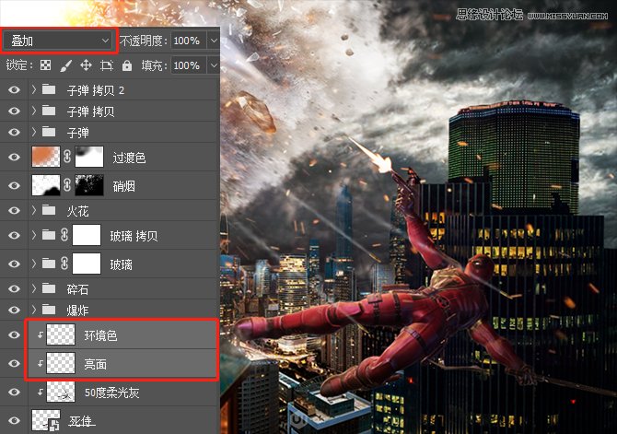Expand the 玻璃 拷贝 group chevron
The width and height of the screenshot is (617, 434).
34,235
